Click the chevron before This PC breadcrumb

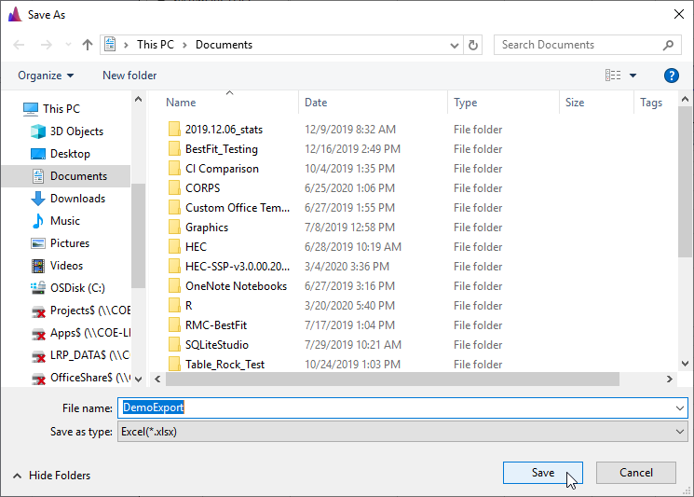(126, 45)
